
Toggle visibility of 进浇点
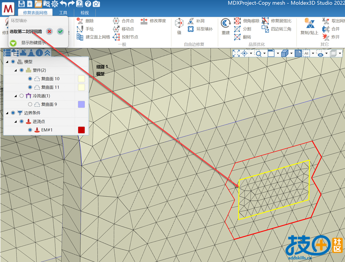pos(21,121)
